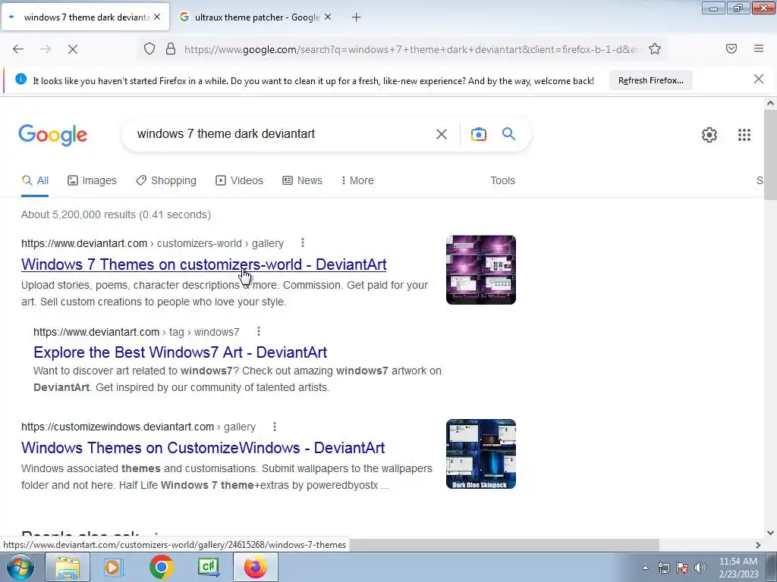
Task: Open the taskbar clock showing 11:54 AM
Action: (738, 568)
